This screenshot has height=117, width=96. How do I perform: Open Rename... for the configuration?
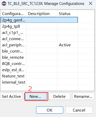(x=83, y=96)
